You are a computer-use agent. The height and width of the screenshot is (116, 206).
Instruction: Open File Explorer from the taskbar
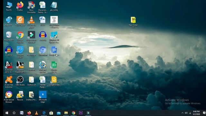click(66, 113)
